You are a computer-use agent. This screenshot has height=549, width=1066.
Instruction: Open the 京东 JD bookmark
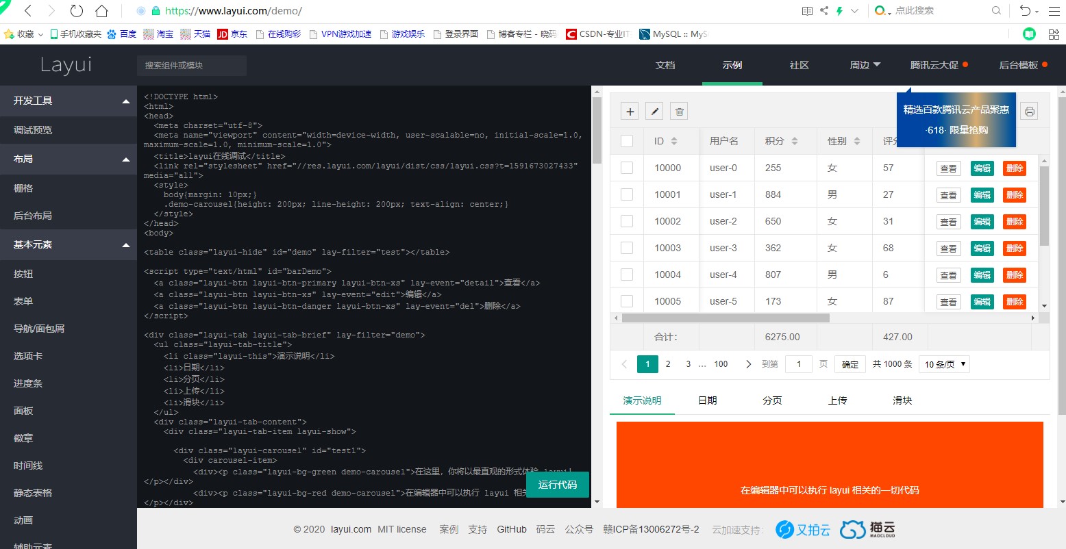232,34
